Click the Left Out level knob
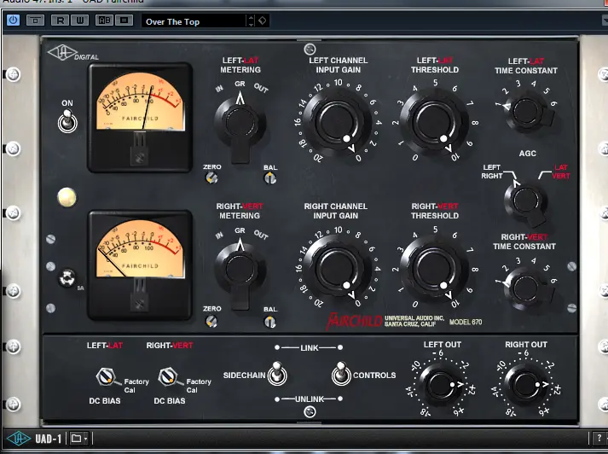Viewport: 608px width, 454px height. (x=442, y=386)
